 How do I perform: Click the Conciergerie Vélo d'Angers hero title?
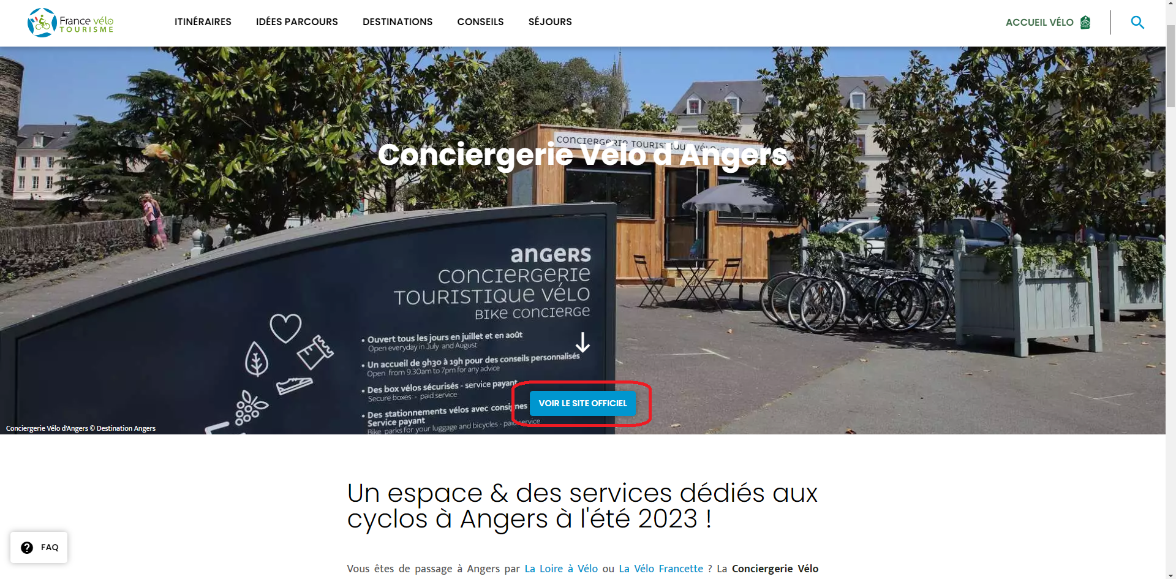pyautogui.click(x=582, y=154)
